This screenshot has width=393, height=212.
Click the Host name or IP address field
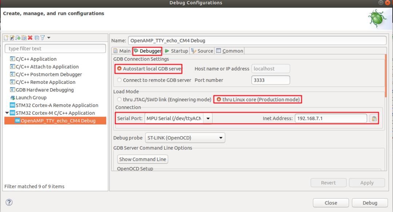coord(271,69)
